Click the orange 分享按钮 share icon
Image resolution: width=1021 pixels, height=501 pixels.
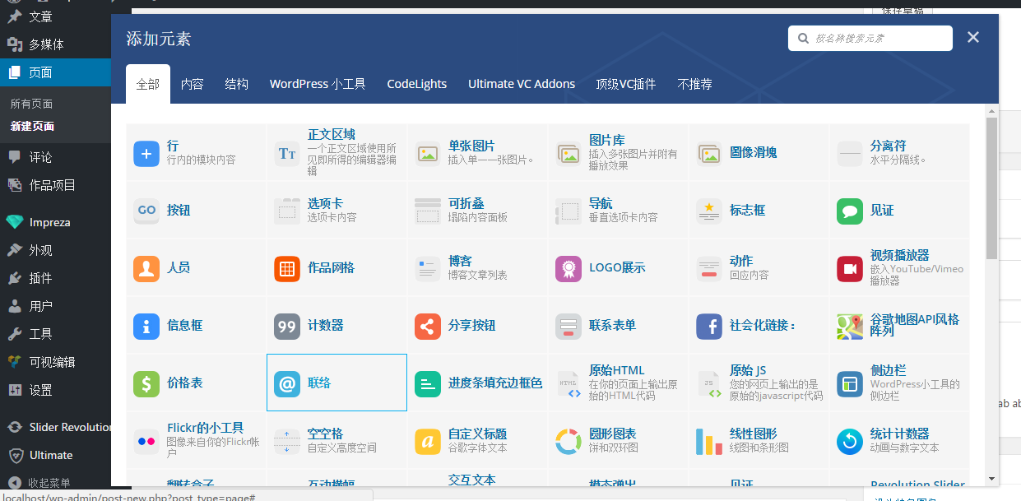(x=428, y=326)
